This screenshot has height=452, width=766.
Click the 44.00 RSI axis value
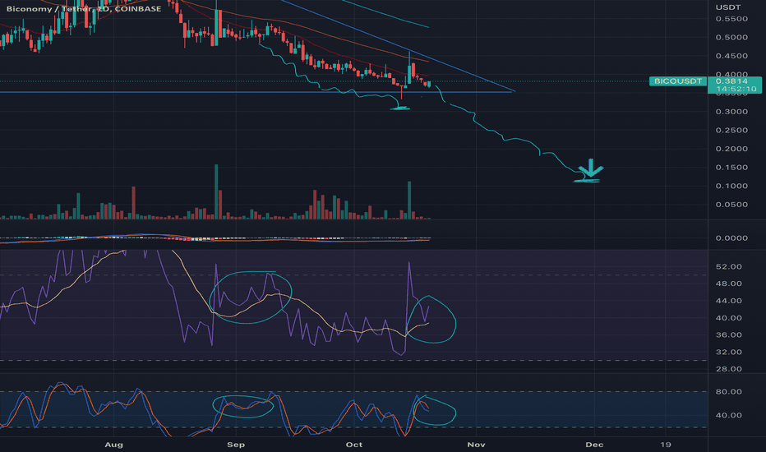(x=728, y=301)
